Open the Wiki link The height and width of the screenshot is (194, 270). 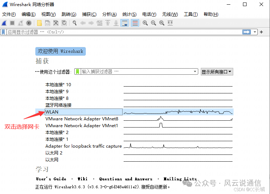pos(83,179)
